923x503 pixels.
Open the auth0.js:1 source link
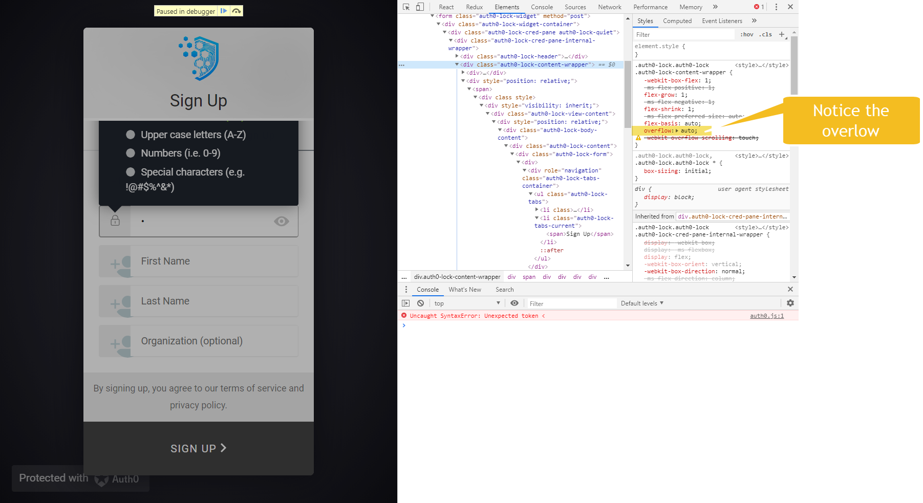click(766, 316)
